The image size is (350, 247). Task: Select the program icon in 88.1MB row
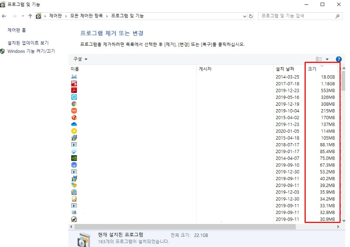click(74, 145)
